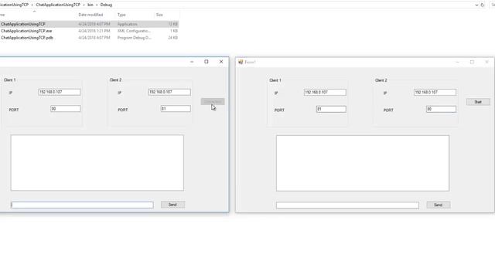Click Send in the left window
This screenshot has width=495, height=278.
172,205
